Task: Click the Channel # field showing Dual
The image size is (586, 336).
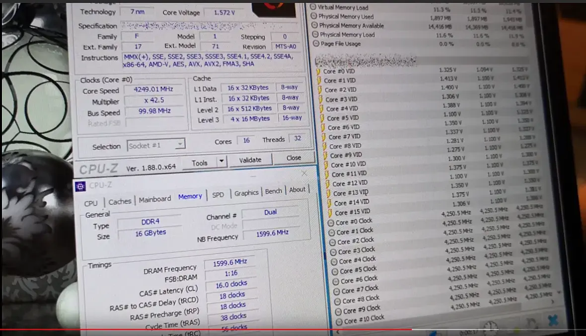Action: [270, 212]
